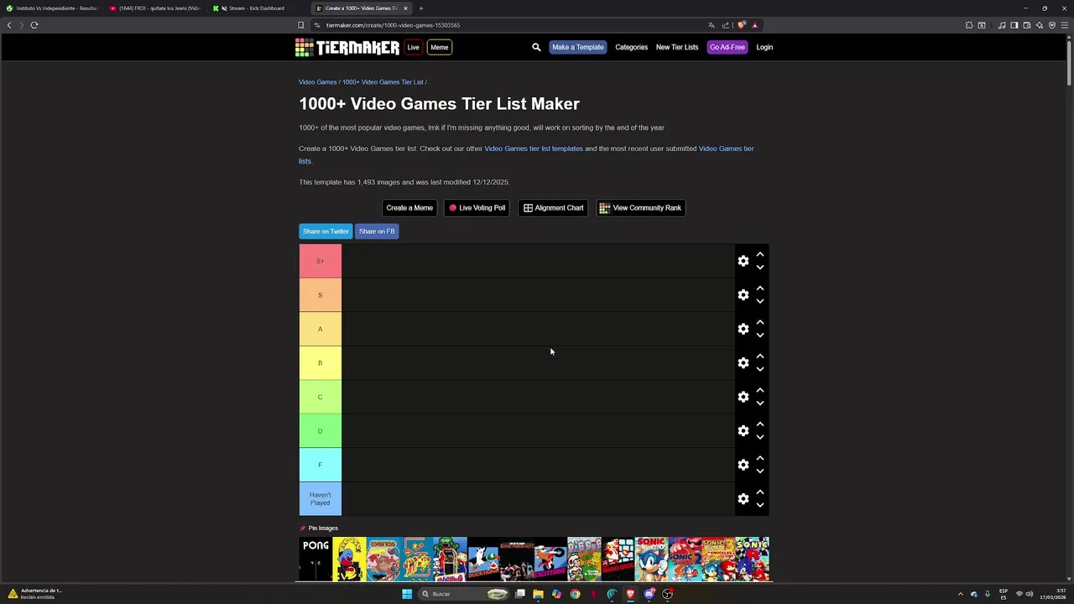Click Go Ad-Free button
Image resolution: width=1074 pixels, height=604 pixels.
point(727,47)
